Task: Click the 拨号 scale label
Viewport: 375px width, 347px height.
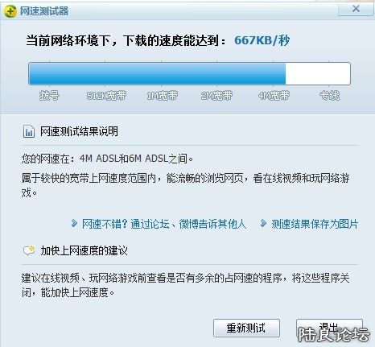Action: (x=49, y=96)
